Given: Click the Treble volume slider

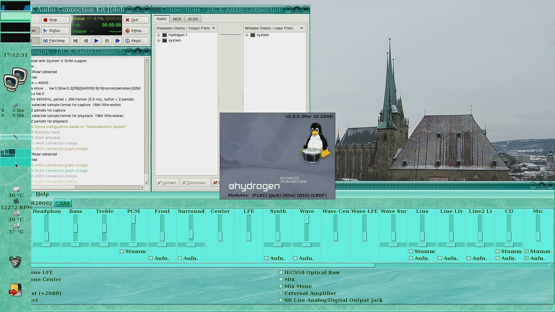Looking at the screenshot, I should (104, 228).
